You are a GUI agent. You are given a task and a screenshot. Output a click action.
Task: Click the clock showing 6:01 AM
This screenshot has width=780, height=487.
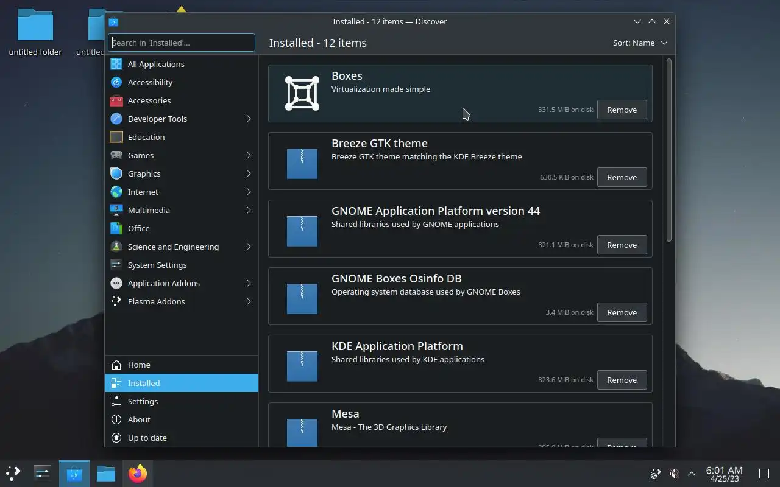click(724, 473)
